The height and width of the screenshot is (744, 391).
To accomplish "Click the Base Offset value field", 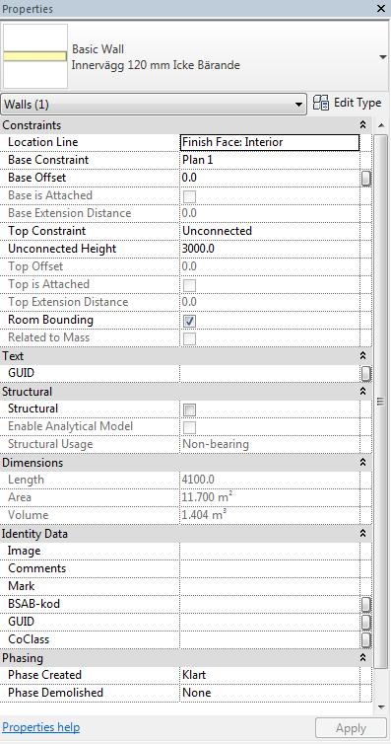I will (x=270, y=178).
